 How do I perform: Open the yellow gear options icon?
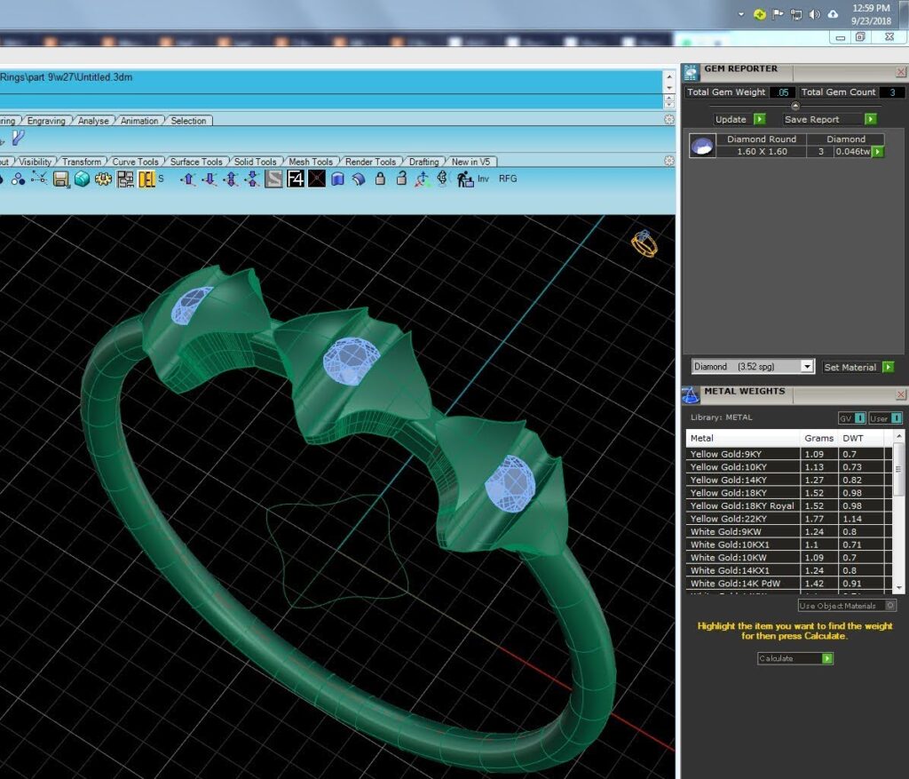103,179
